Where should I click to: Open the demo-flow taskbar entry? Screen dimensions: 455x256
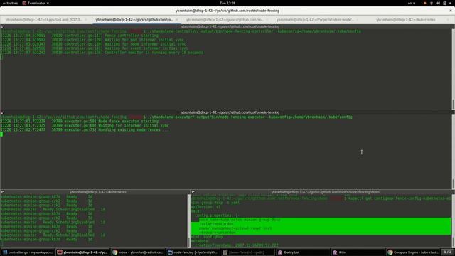[x=248, y=252]
